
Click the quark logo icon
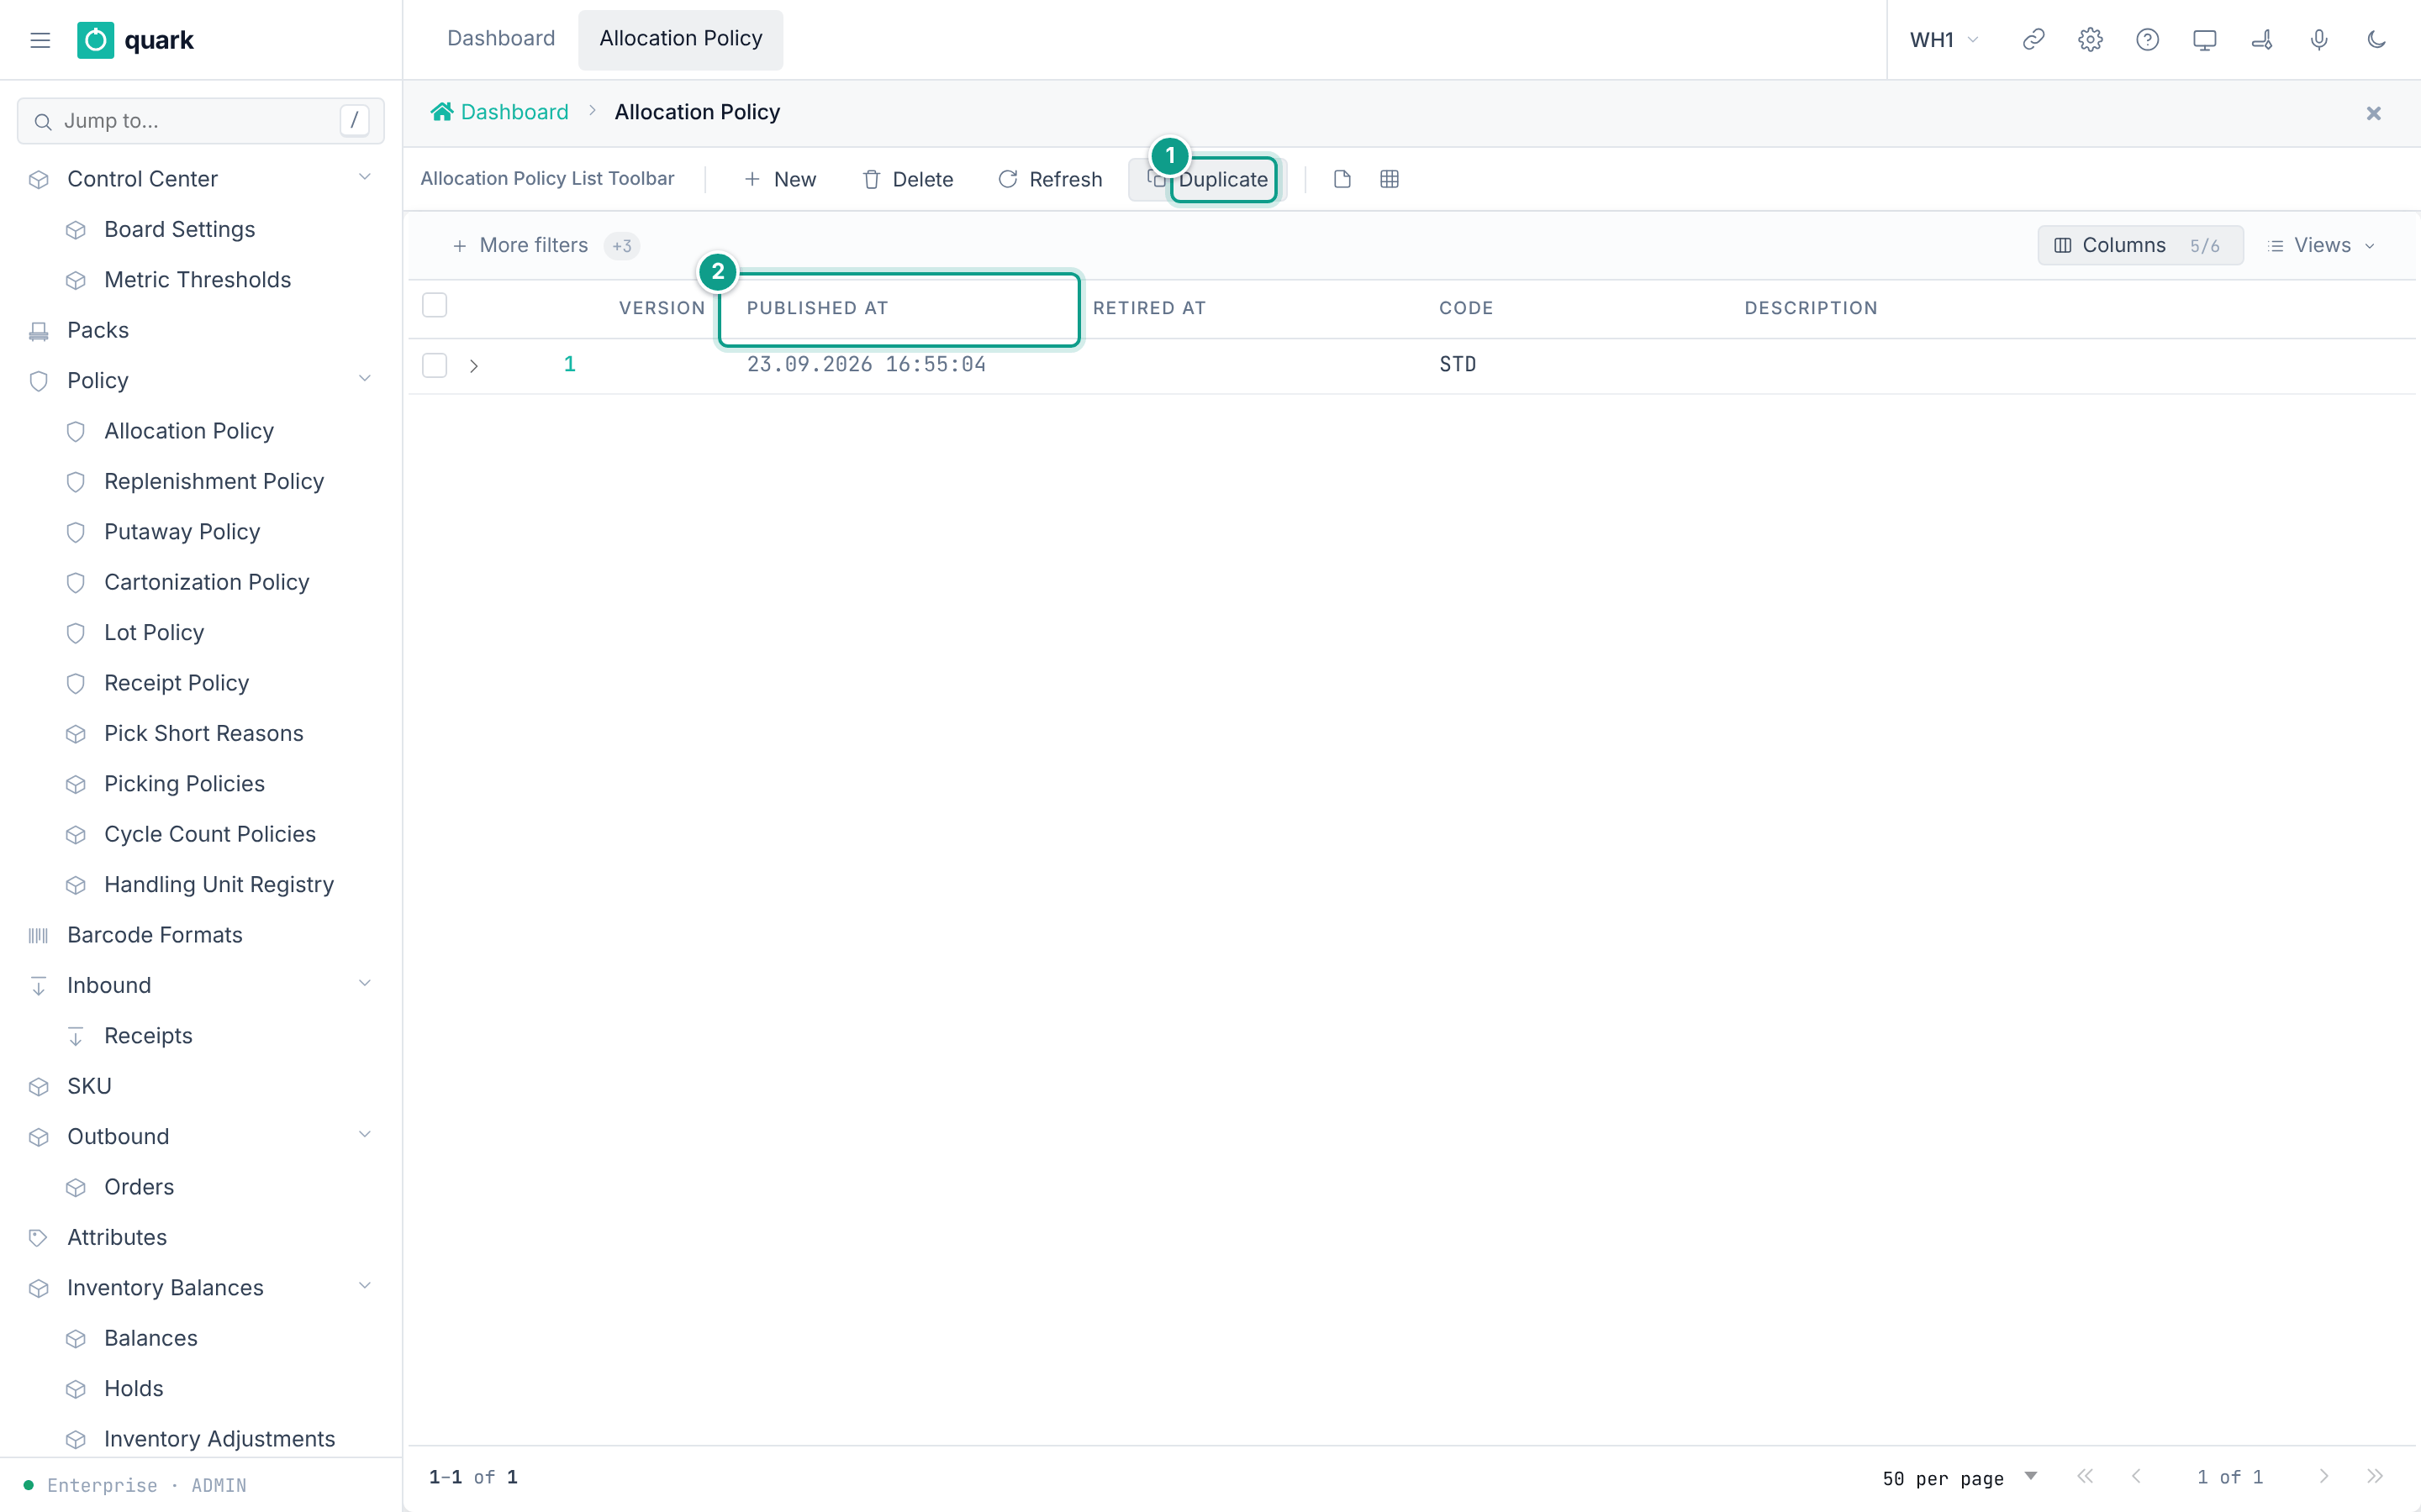(95, 40)
